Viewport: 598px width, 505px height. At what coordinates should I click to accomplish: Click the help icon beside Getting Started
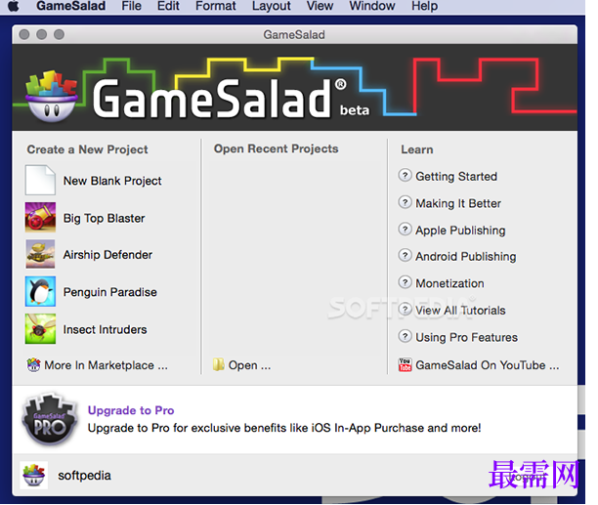[x=406, y=175]
